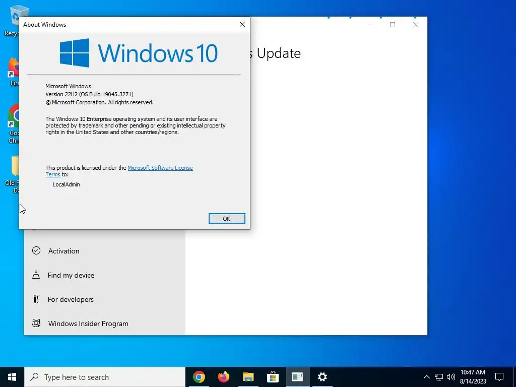Open the clock and date flyout

click(x=473, y=377)
